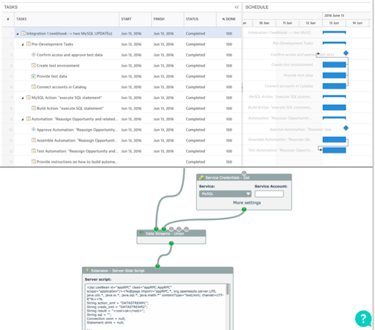Screen dimensions: 375x330
Task: Click the key icon on Service Credentials block
Action: pyautogui.click(x=201, y=177)
